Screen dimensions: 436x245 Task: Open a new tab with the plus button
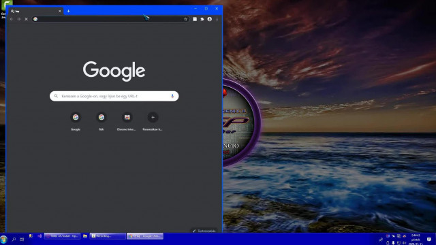click(68, 11)
